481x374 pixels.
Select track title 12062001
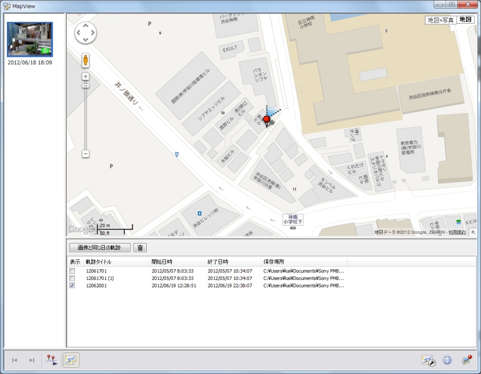[96, 285]
